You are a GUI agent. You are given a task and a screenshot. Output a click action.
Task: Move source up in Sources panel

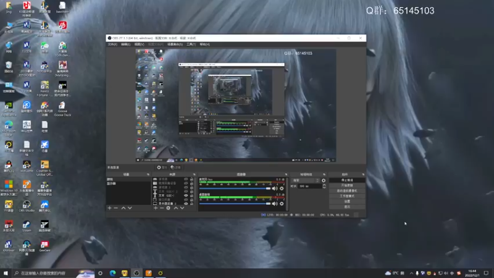pyautogui.click(x=176, y=208)
